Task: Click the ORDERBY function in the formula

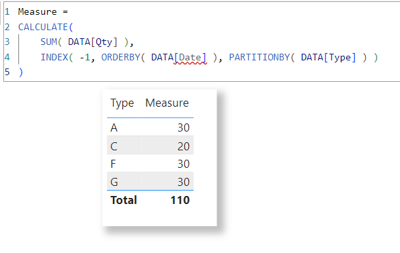Action: pyautogui.click(x=120, y=57)
